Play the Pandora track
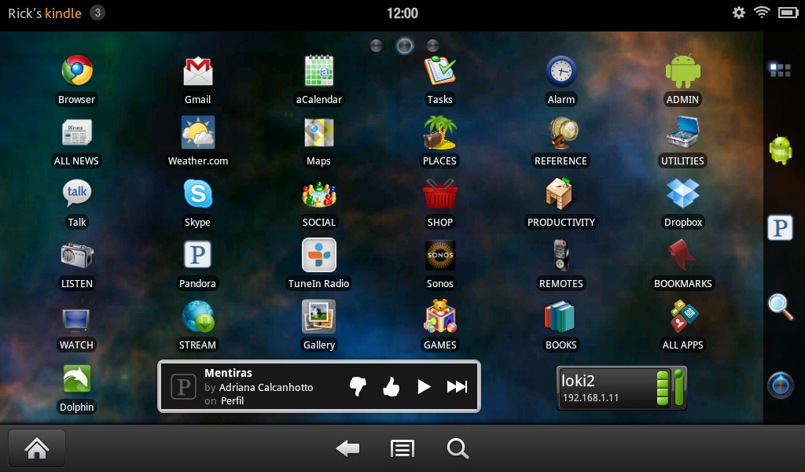The height and width of the screenshot is (472, 805). [424, 386]
